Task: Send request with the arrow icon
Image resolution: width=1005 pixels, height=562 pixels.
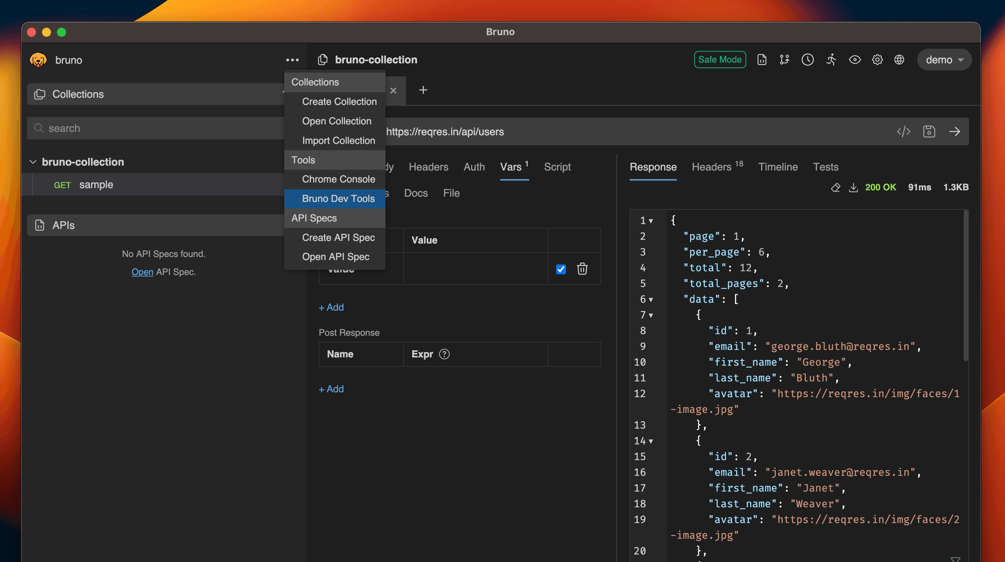Action: tap(955, 132)
